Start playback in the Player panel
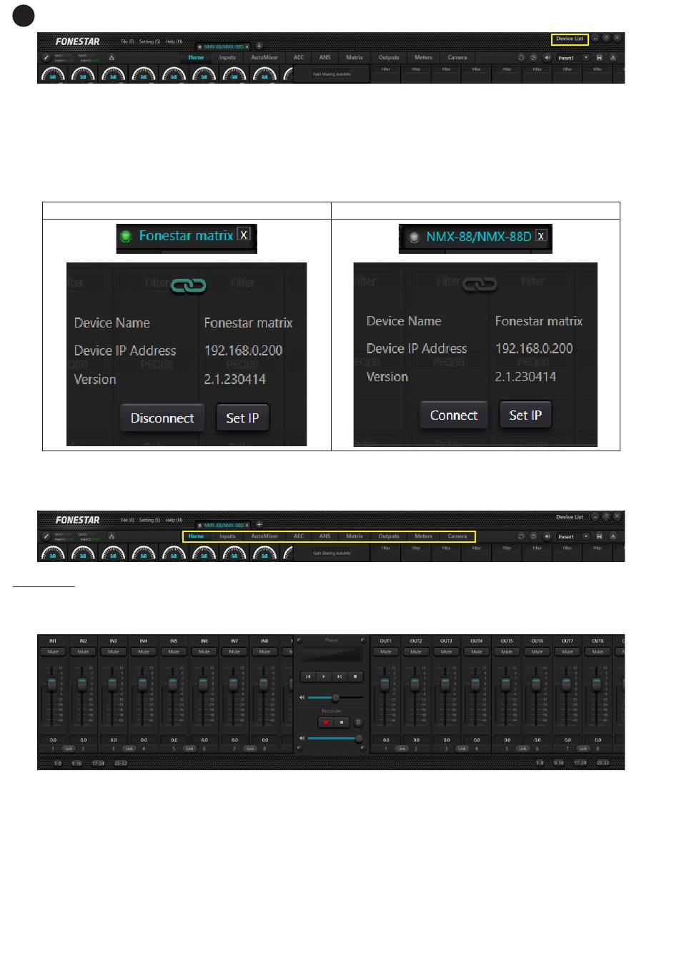679x979 pixels. [x=324, y=676]
